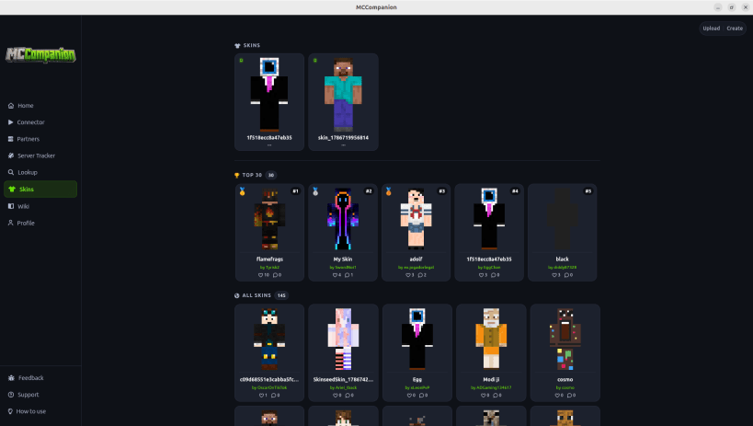Click the gold medal on flamefrags card
Image resolution: width=753 pixels, height=426 pixels.
coord(242,191)
